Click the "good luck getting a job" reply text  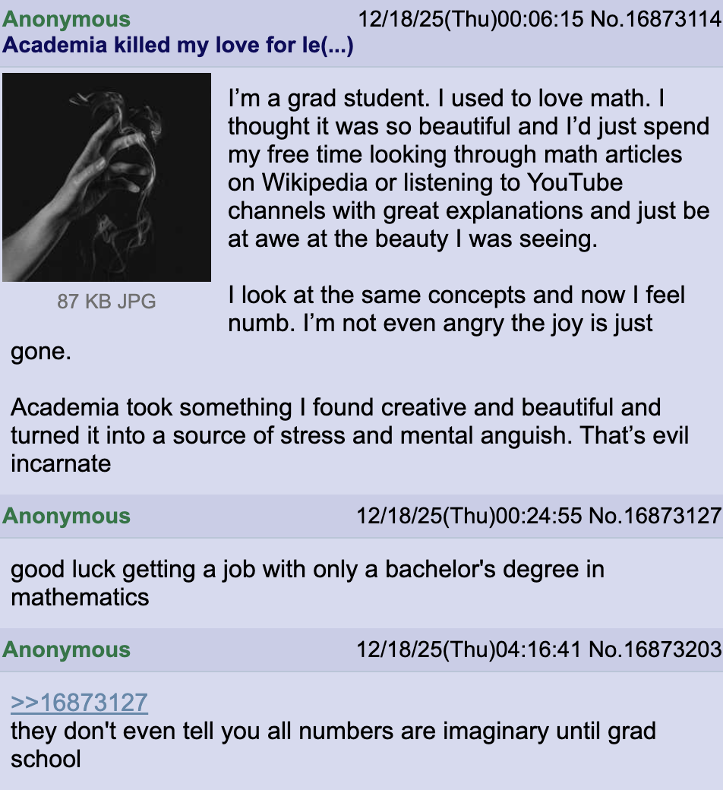[307, 583]
